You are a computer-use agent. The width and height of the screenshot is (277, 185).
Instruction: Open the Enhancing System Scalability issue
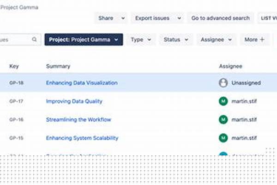point(82,138)
